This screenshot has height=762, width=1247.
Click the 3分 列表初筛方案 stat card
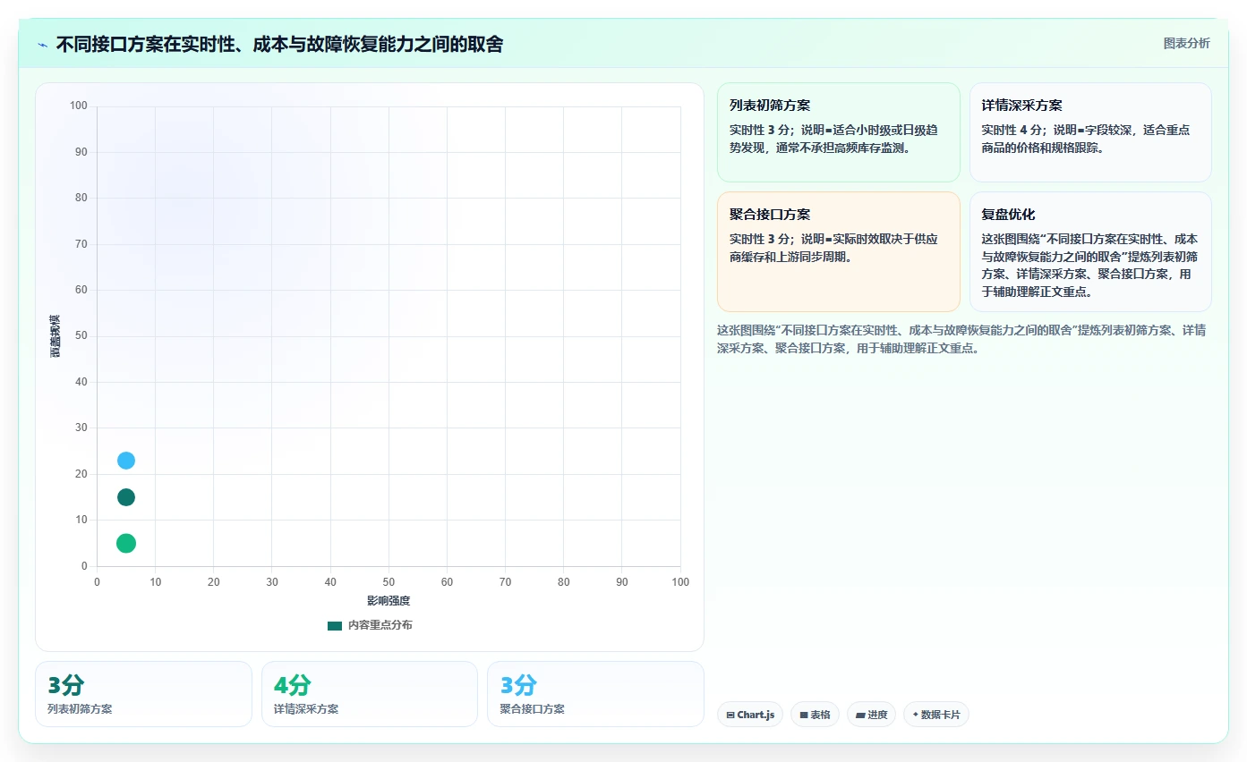click(143, 694)
